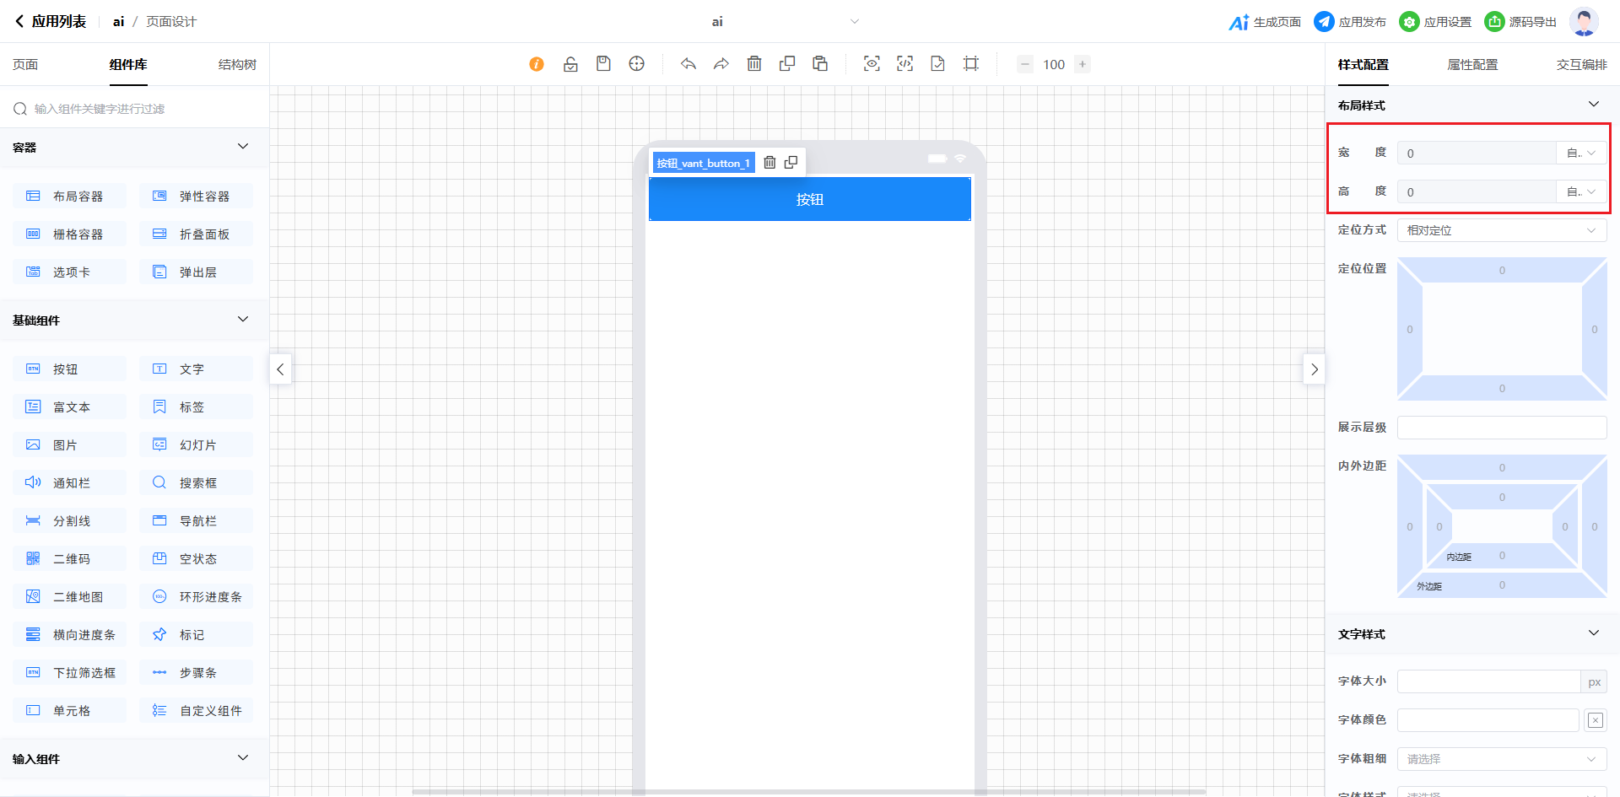Screen dimensions: 1620x797
Task: Delete the selected button via its tag trash icon
Action: (x=769, y=163)
